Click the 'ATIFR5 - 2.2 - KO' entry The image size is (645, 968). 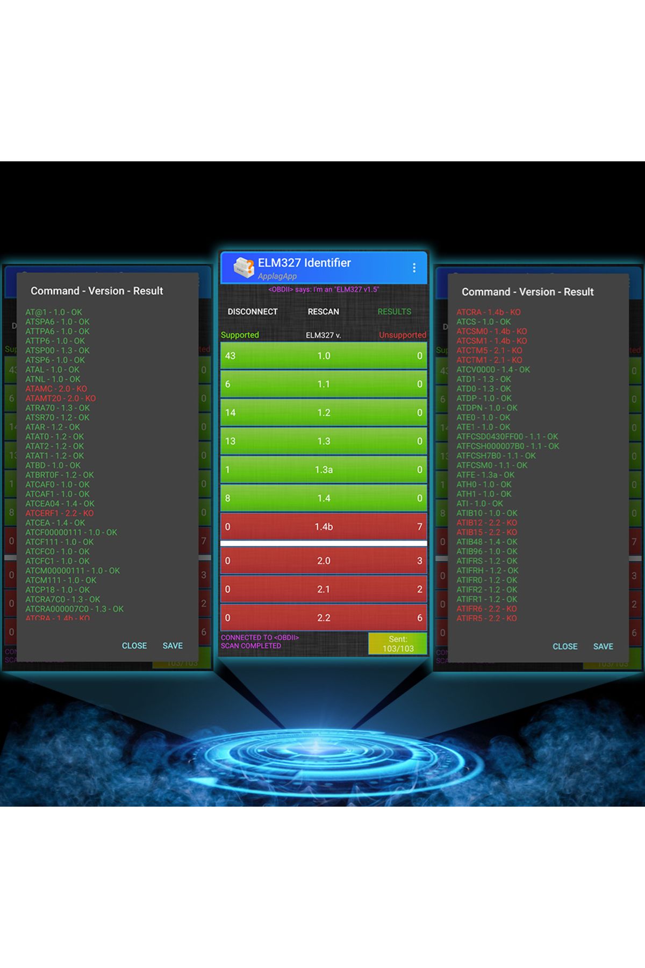click(x=486, y=618)
